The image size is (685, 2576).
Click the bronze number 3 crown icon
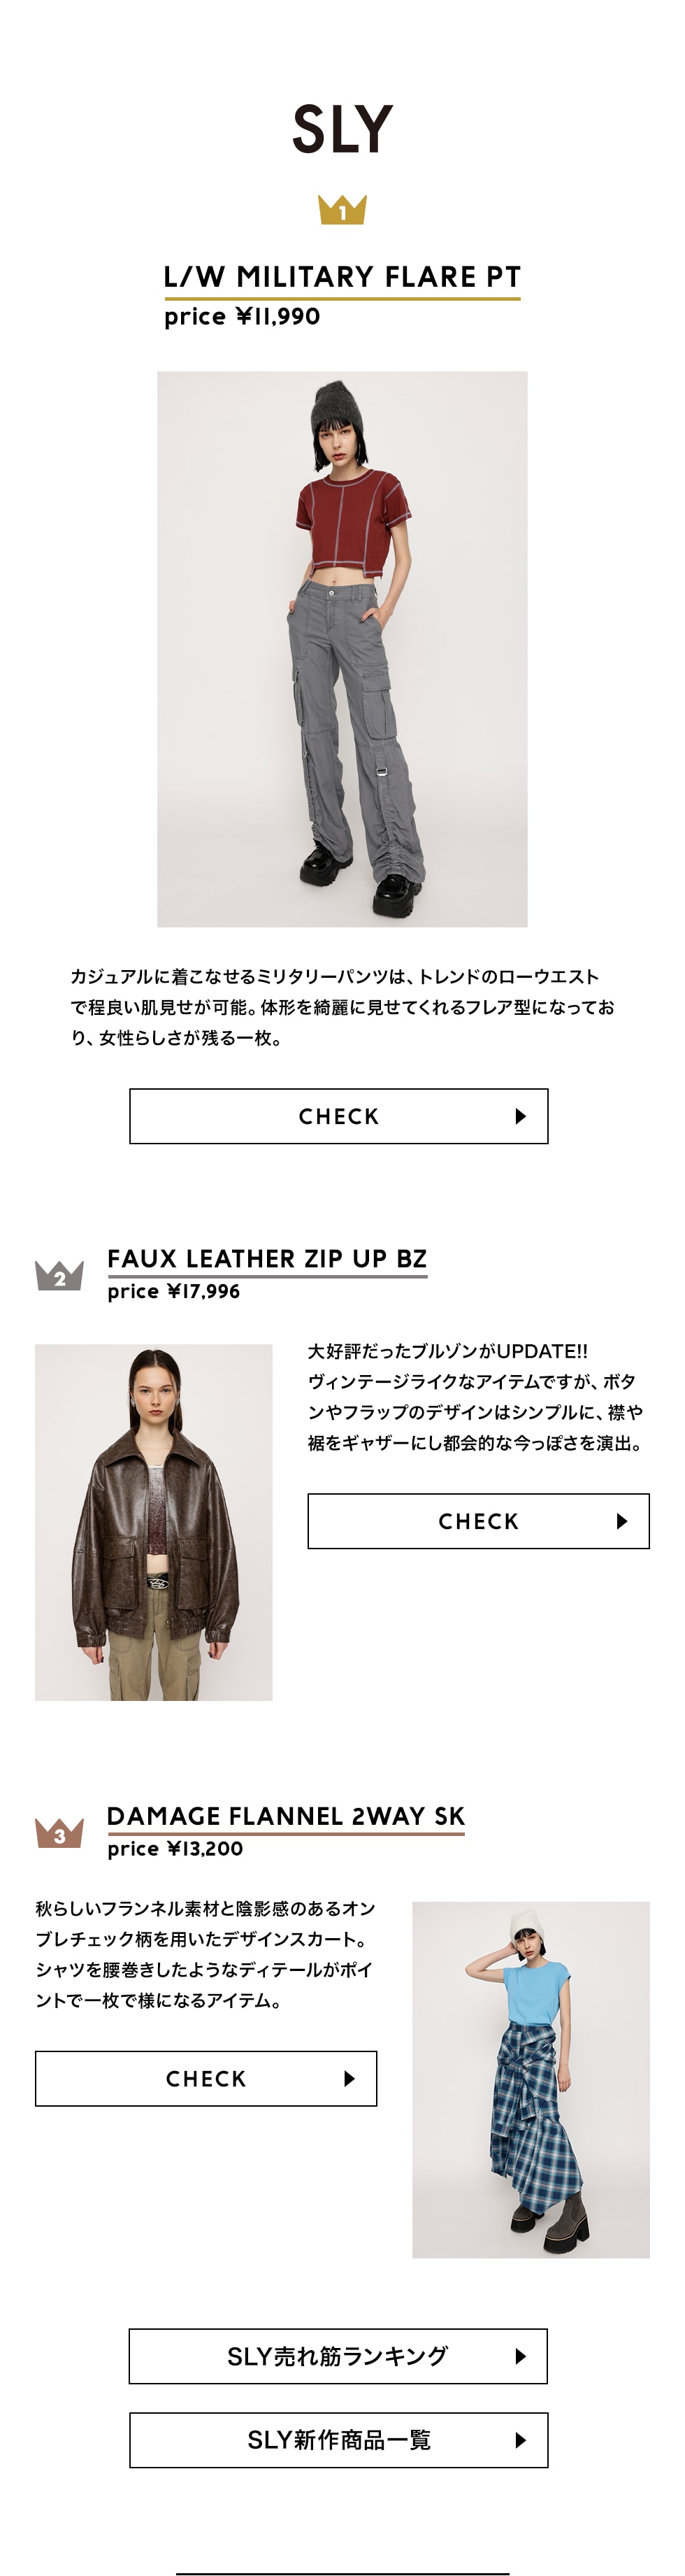click(x=59, y=1832)
